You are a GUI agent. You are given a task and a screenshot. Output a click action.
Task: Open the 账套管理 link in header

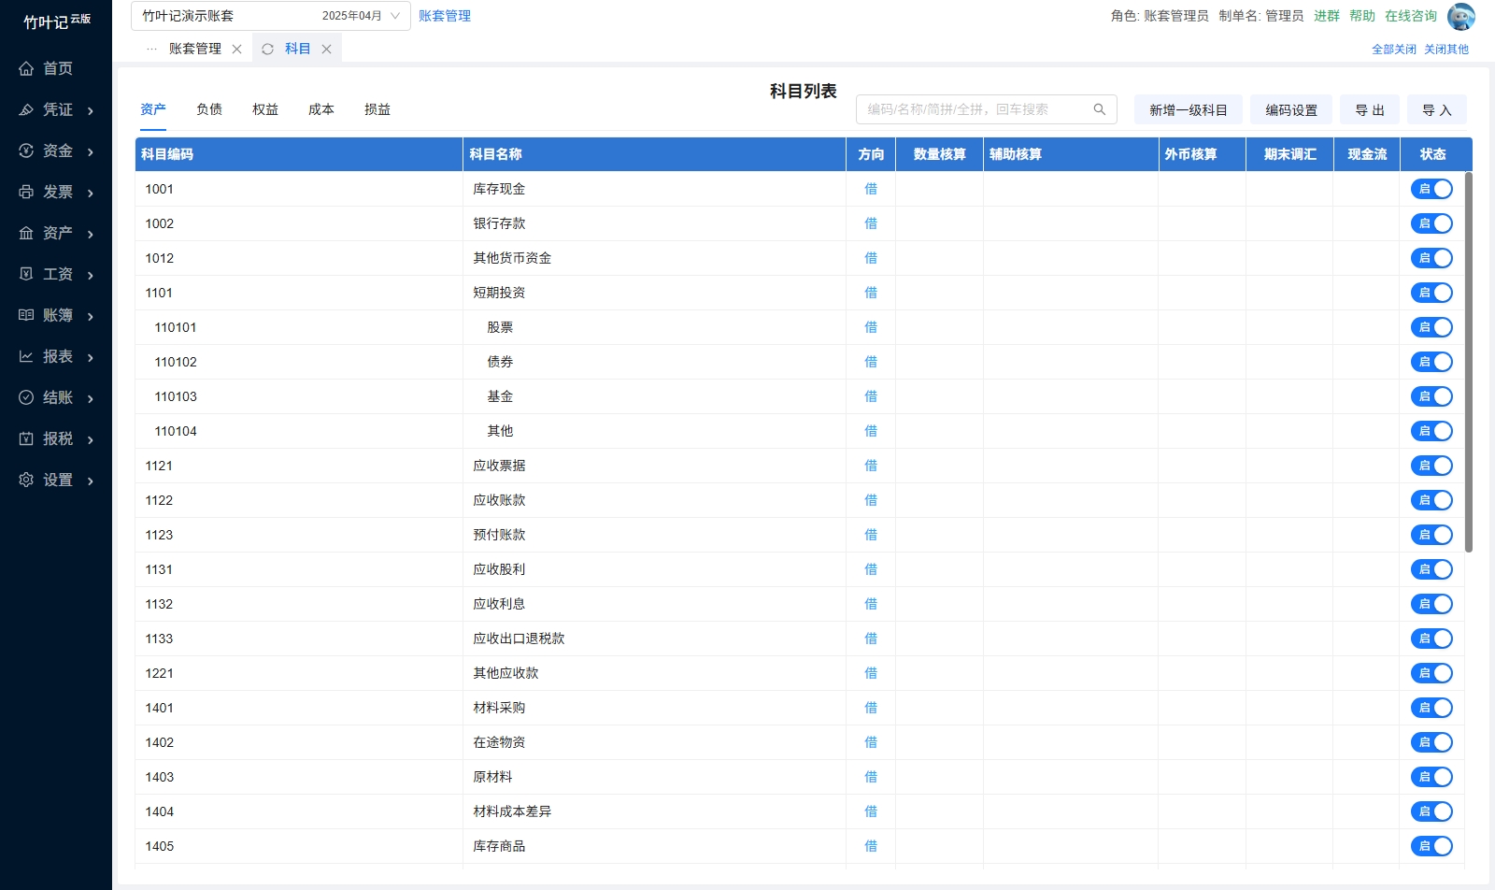[x=445, y=16]
